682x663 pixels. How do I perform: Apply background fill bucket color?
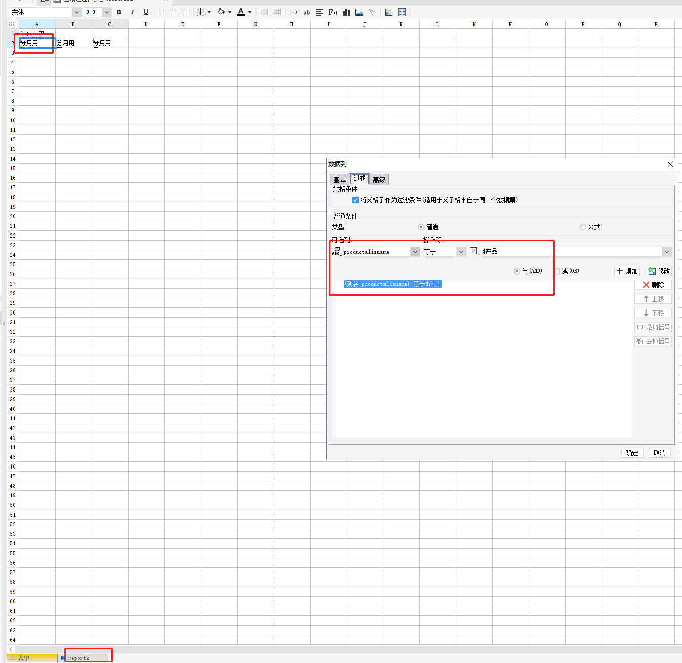221,12
